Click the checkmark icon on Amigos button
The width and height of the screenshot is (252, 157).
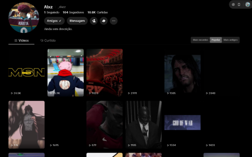point(60,21)
